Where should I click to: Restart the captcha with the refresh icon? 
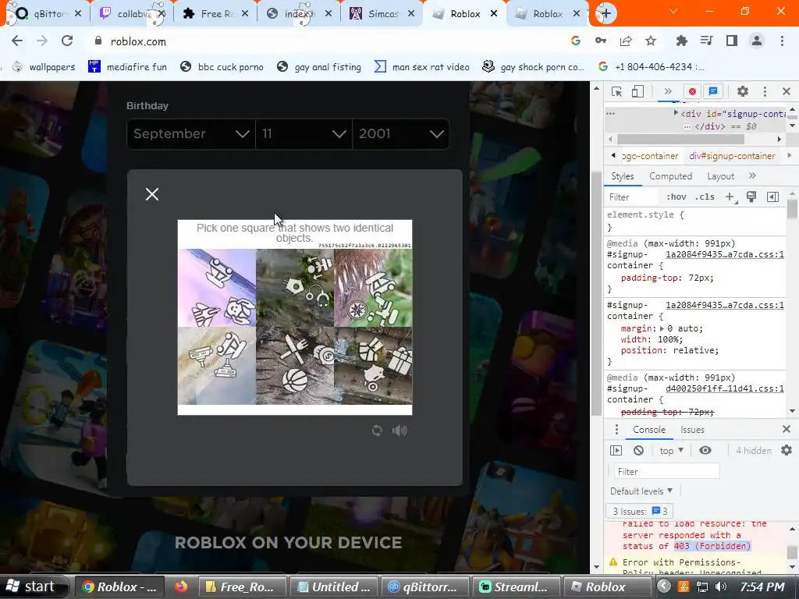click(377, 431)
